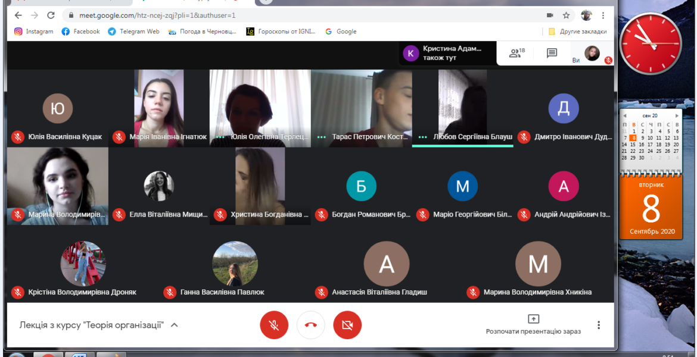Click the padlock site info icon
697x357 pixels.
pos(71,15)
